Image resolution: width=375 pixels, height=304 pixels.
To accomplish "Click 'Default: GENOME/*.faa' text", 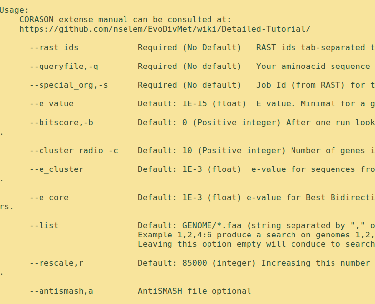I will (x=190, y=226).
